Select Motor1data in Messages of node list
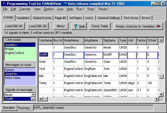 20,78
